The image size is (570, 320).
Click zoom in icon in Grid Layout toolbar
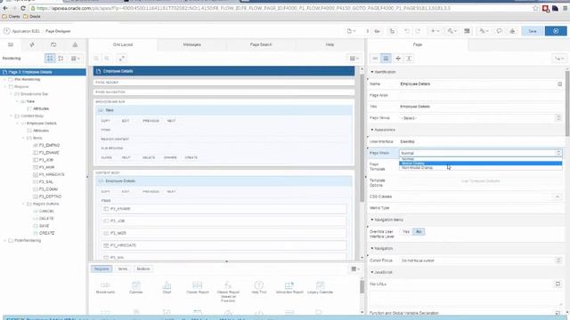pyautogui.click(x=107, y=59)
